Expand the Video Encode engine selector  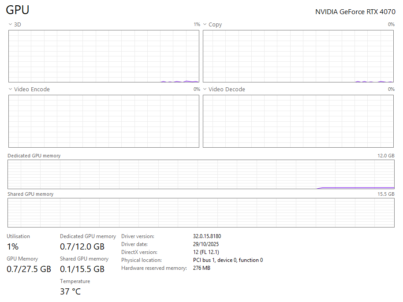tap(11, 89)
